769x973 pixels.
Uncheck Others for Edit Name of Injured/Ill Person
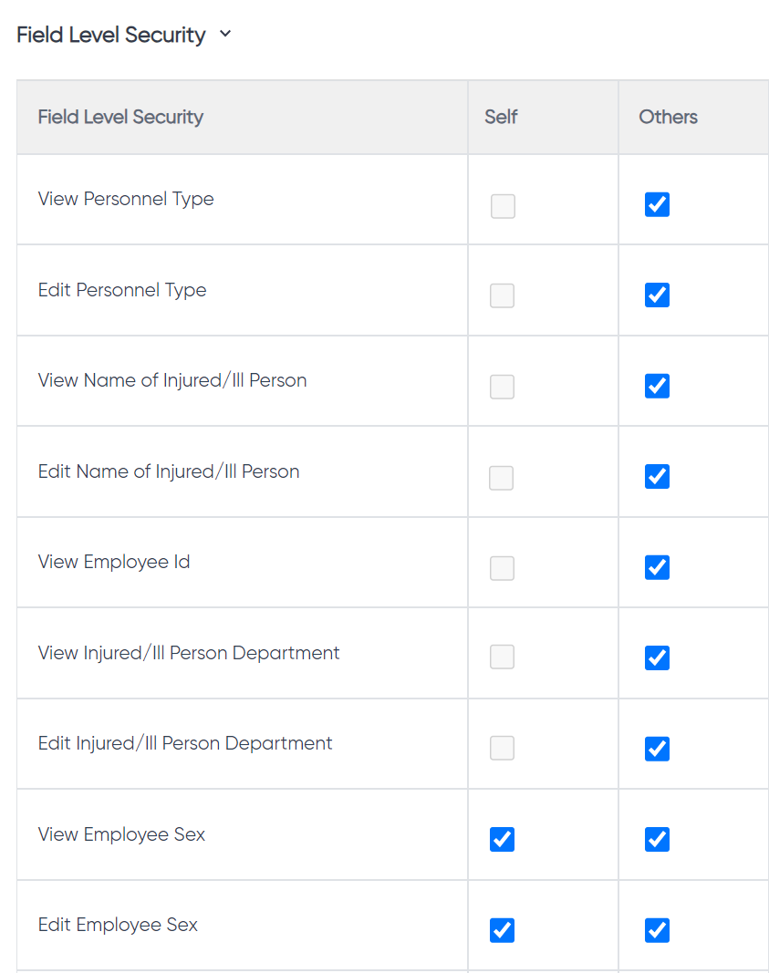(657, 477)
